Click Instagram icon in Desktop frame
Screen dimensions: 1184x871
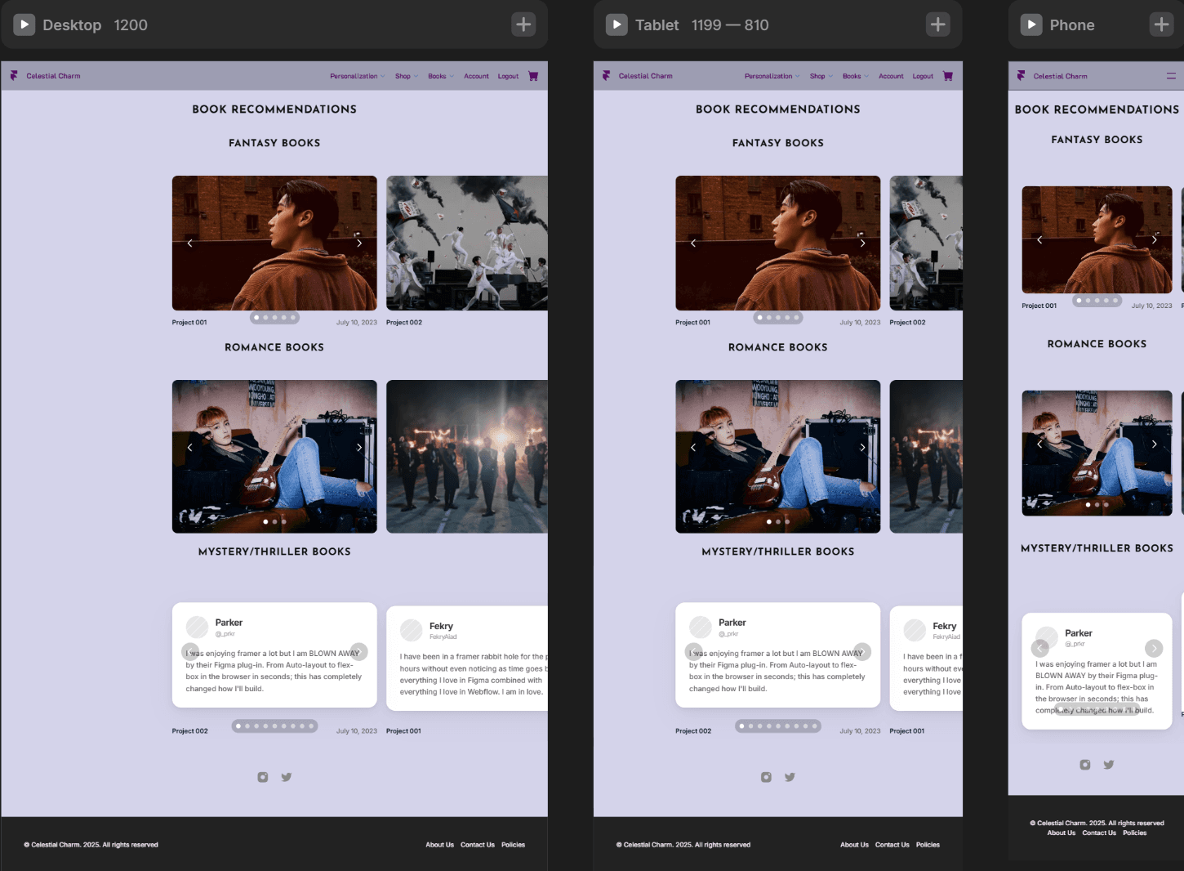tap(263, 777)
